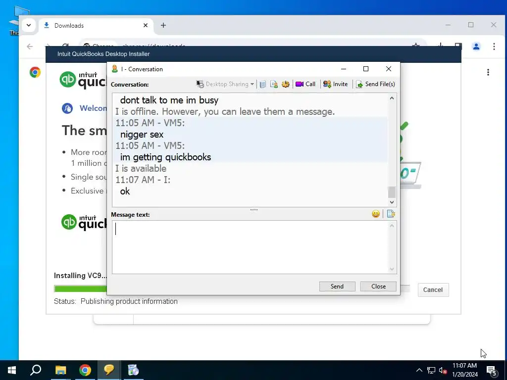
Task: Click the "11:07 AM - I:" timestamp line
Action: coord(143,180)
